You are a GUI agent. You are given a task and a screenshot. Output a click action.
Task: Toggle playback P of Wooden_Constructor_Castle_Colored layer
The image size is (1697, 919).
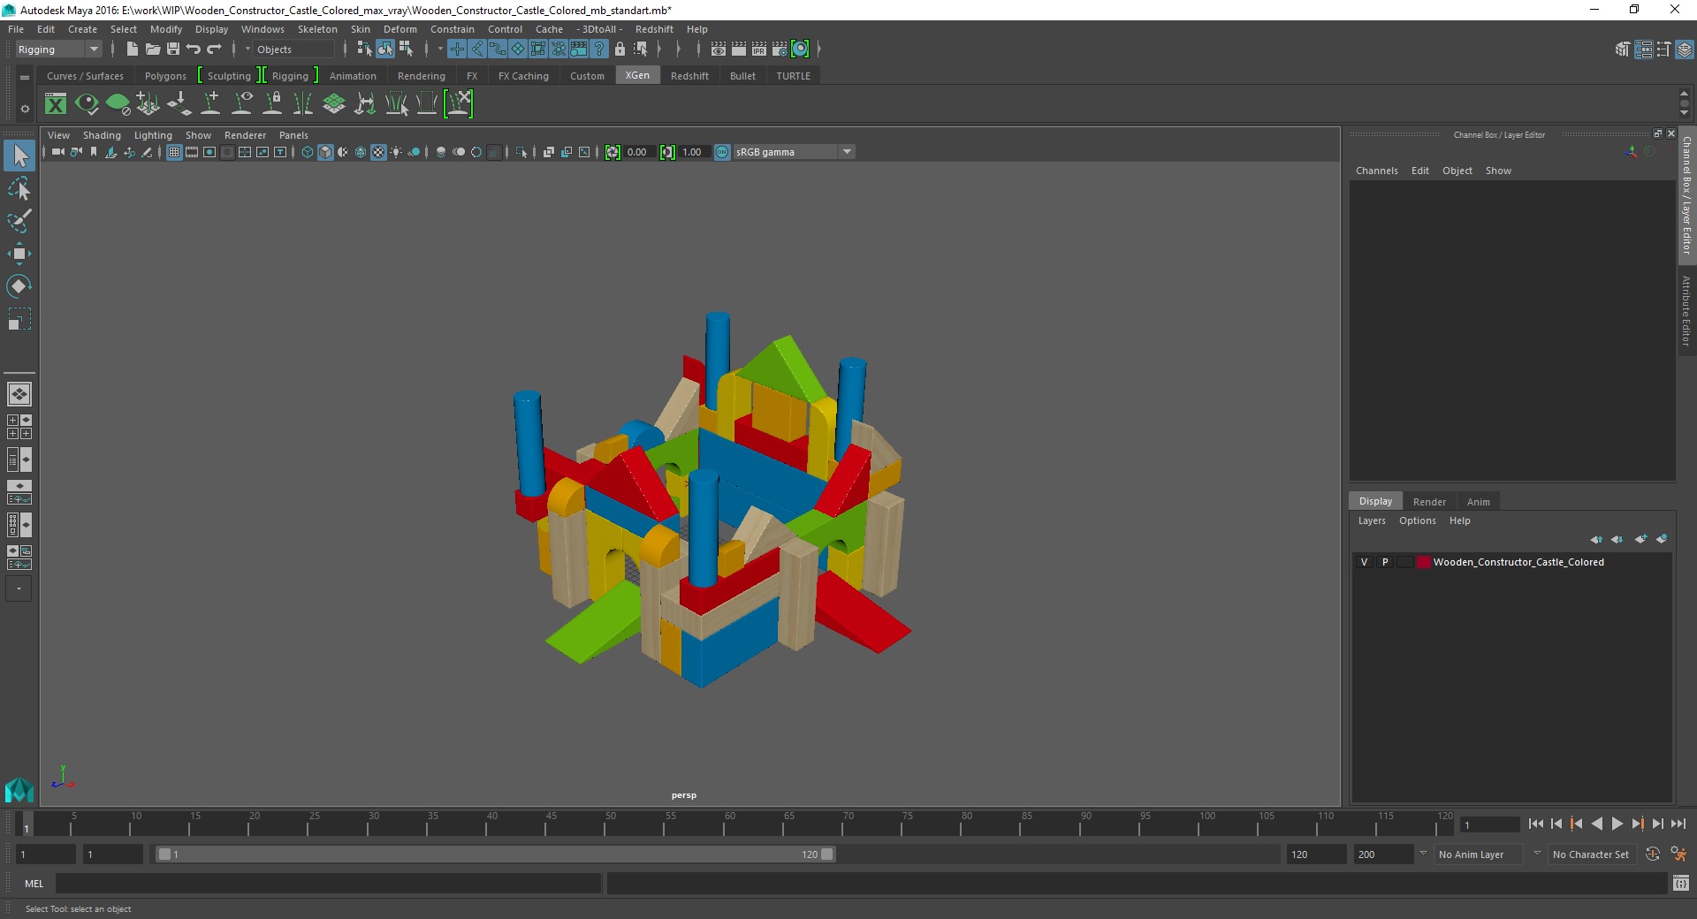coord(1385,562)
